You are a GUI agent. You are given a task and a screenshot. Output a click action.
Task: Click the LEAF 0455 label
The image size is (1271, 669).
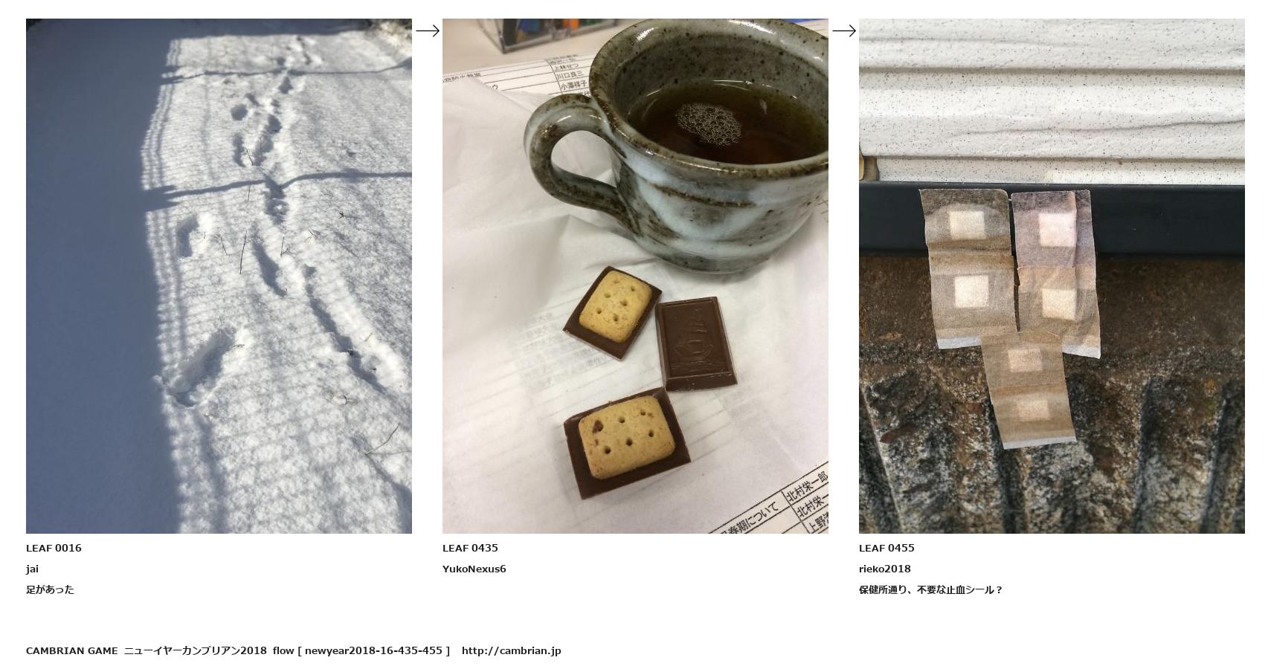tap(887, 548)
